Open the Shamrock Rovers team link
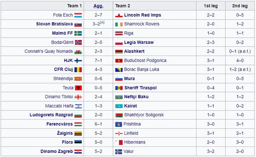Image resolution: width=256 pixels, height=157 pixels. click(142, 24)
